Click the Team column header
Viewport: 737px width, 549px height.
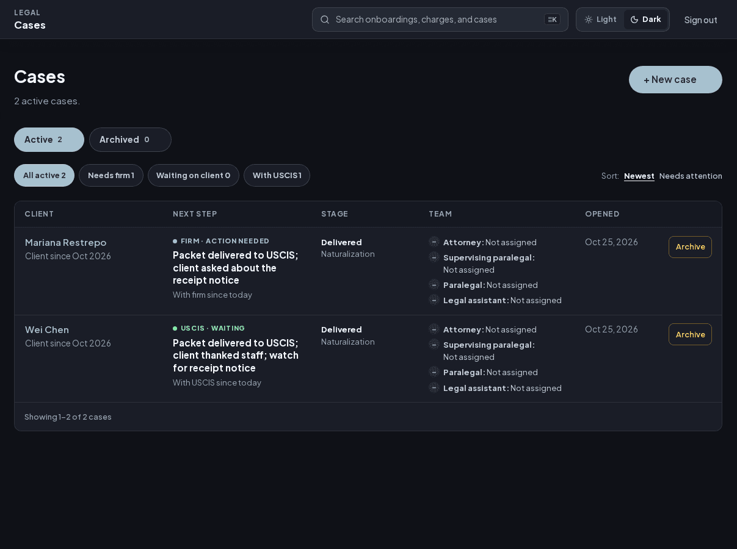point(440,214)
